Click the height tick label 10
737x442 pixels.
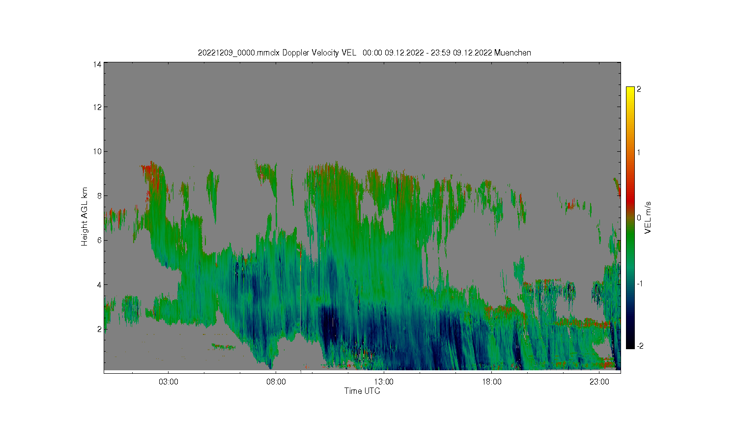[97, 151]
